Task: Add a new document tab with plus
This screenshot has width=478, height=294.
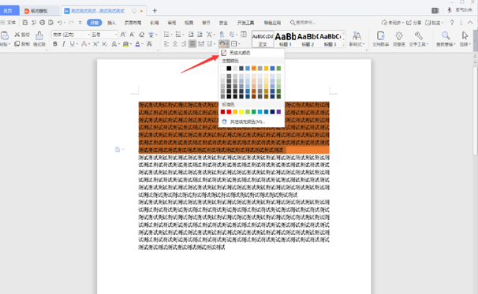Action: tap(155, 11)
